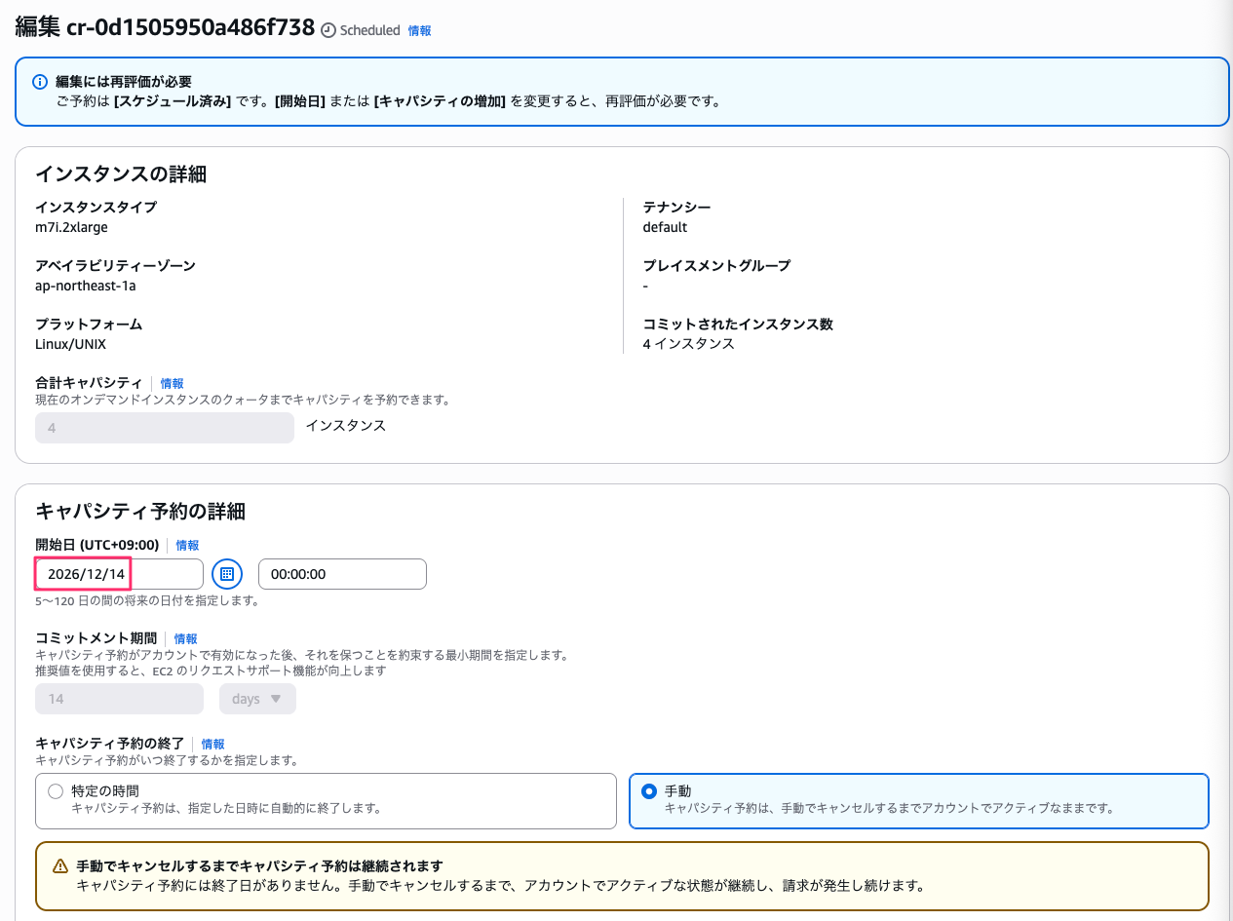Click the コミットされたインスタンス数 label
The image size is (1233, 921).
pyautogui.click(x=738, y=324)
